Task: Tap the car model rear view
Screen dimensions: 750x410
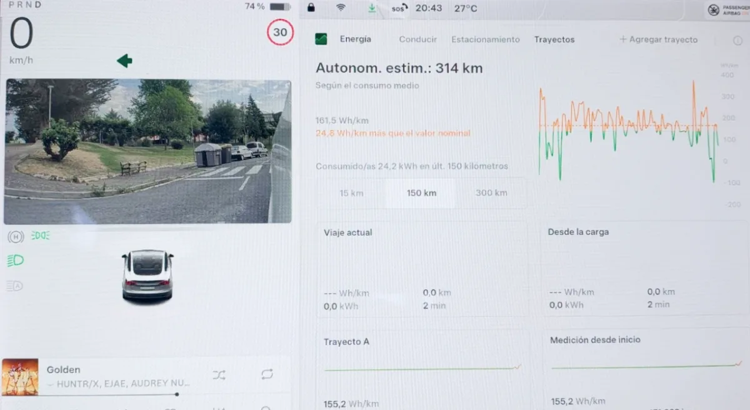Action: pyautogui.click(x=147, y=275)
